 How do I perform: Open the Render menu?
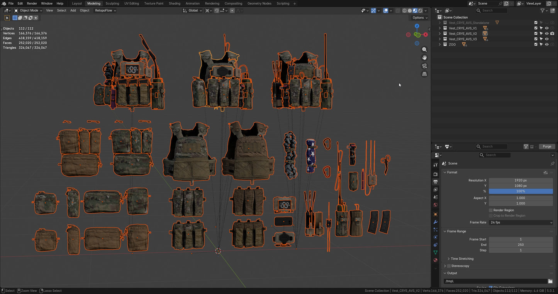click(x=32, y=3)
